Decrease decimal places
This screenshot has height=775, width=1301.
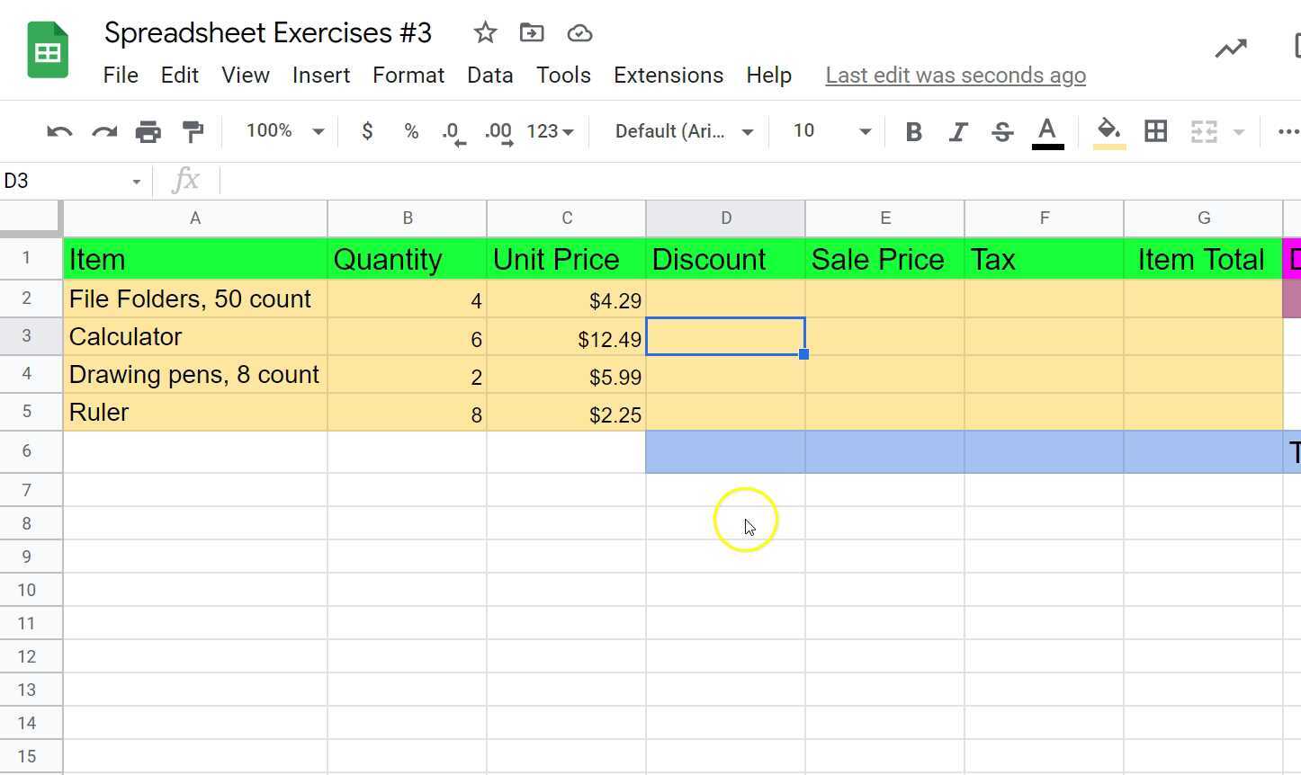[453, 131]
